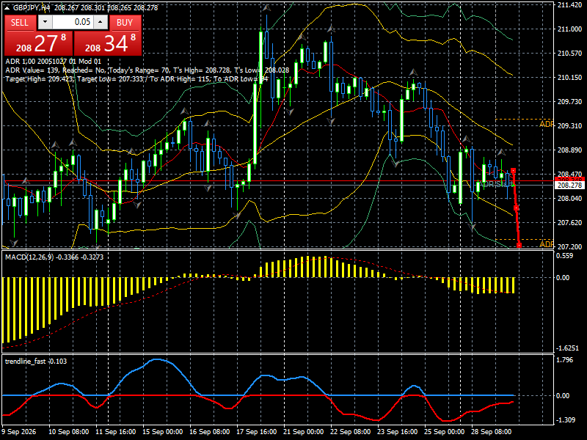Toggle the one-click trading panel triangle
This screenshot has height=440, width=587.
click(7, 7)
